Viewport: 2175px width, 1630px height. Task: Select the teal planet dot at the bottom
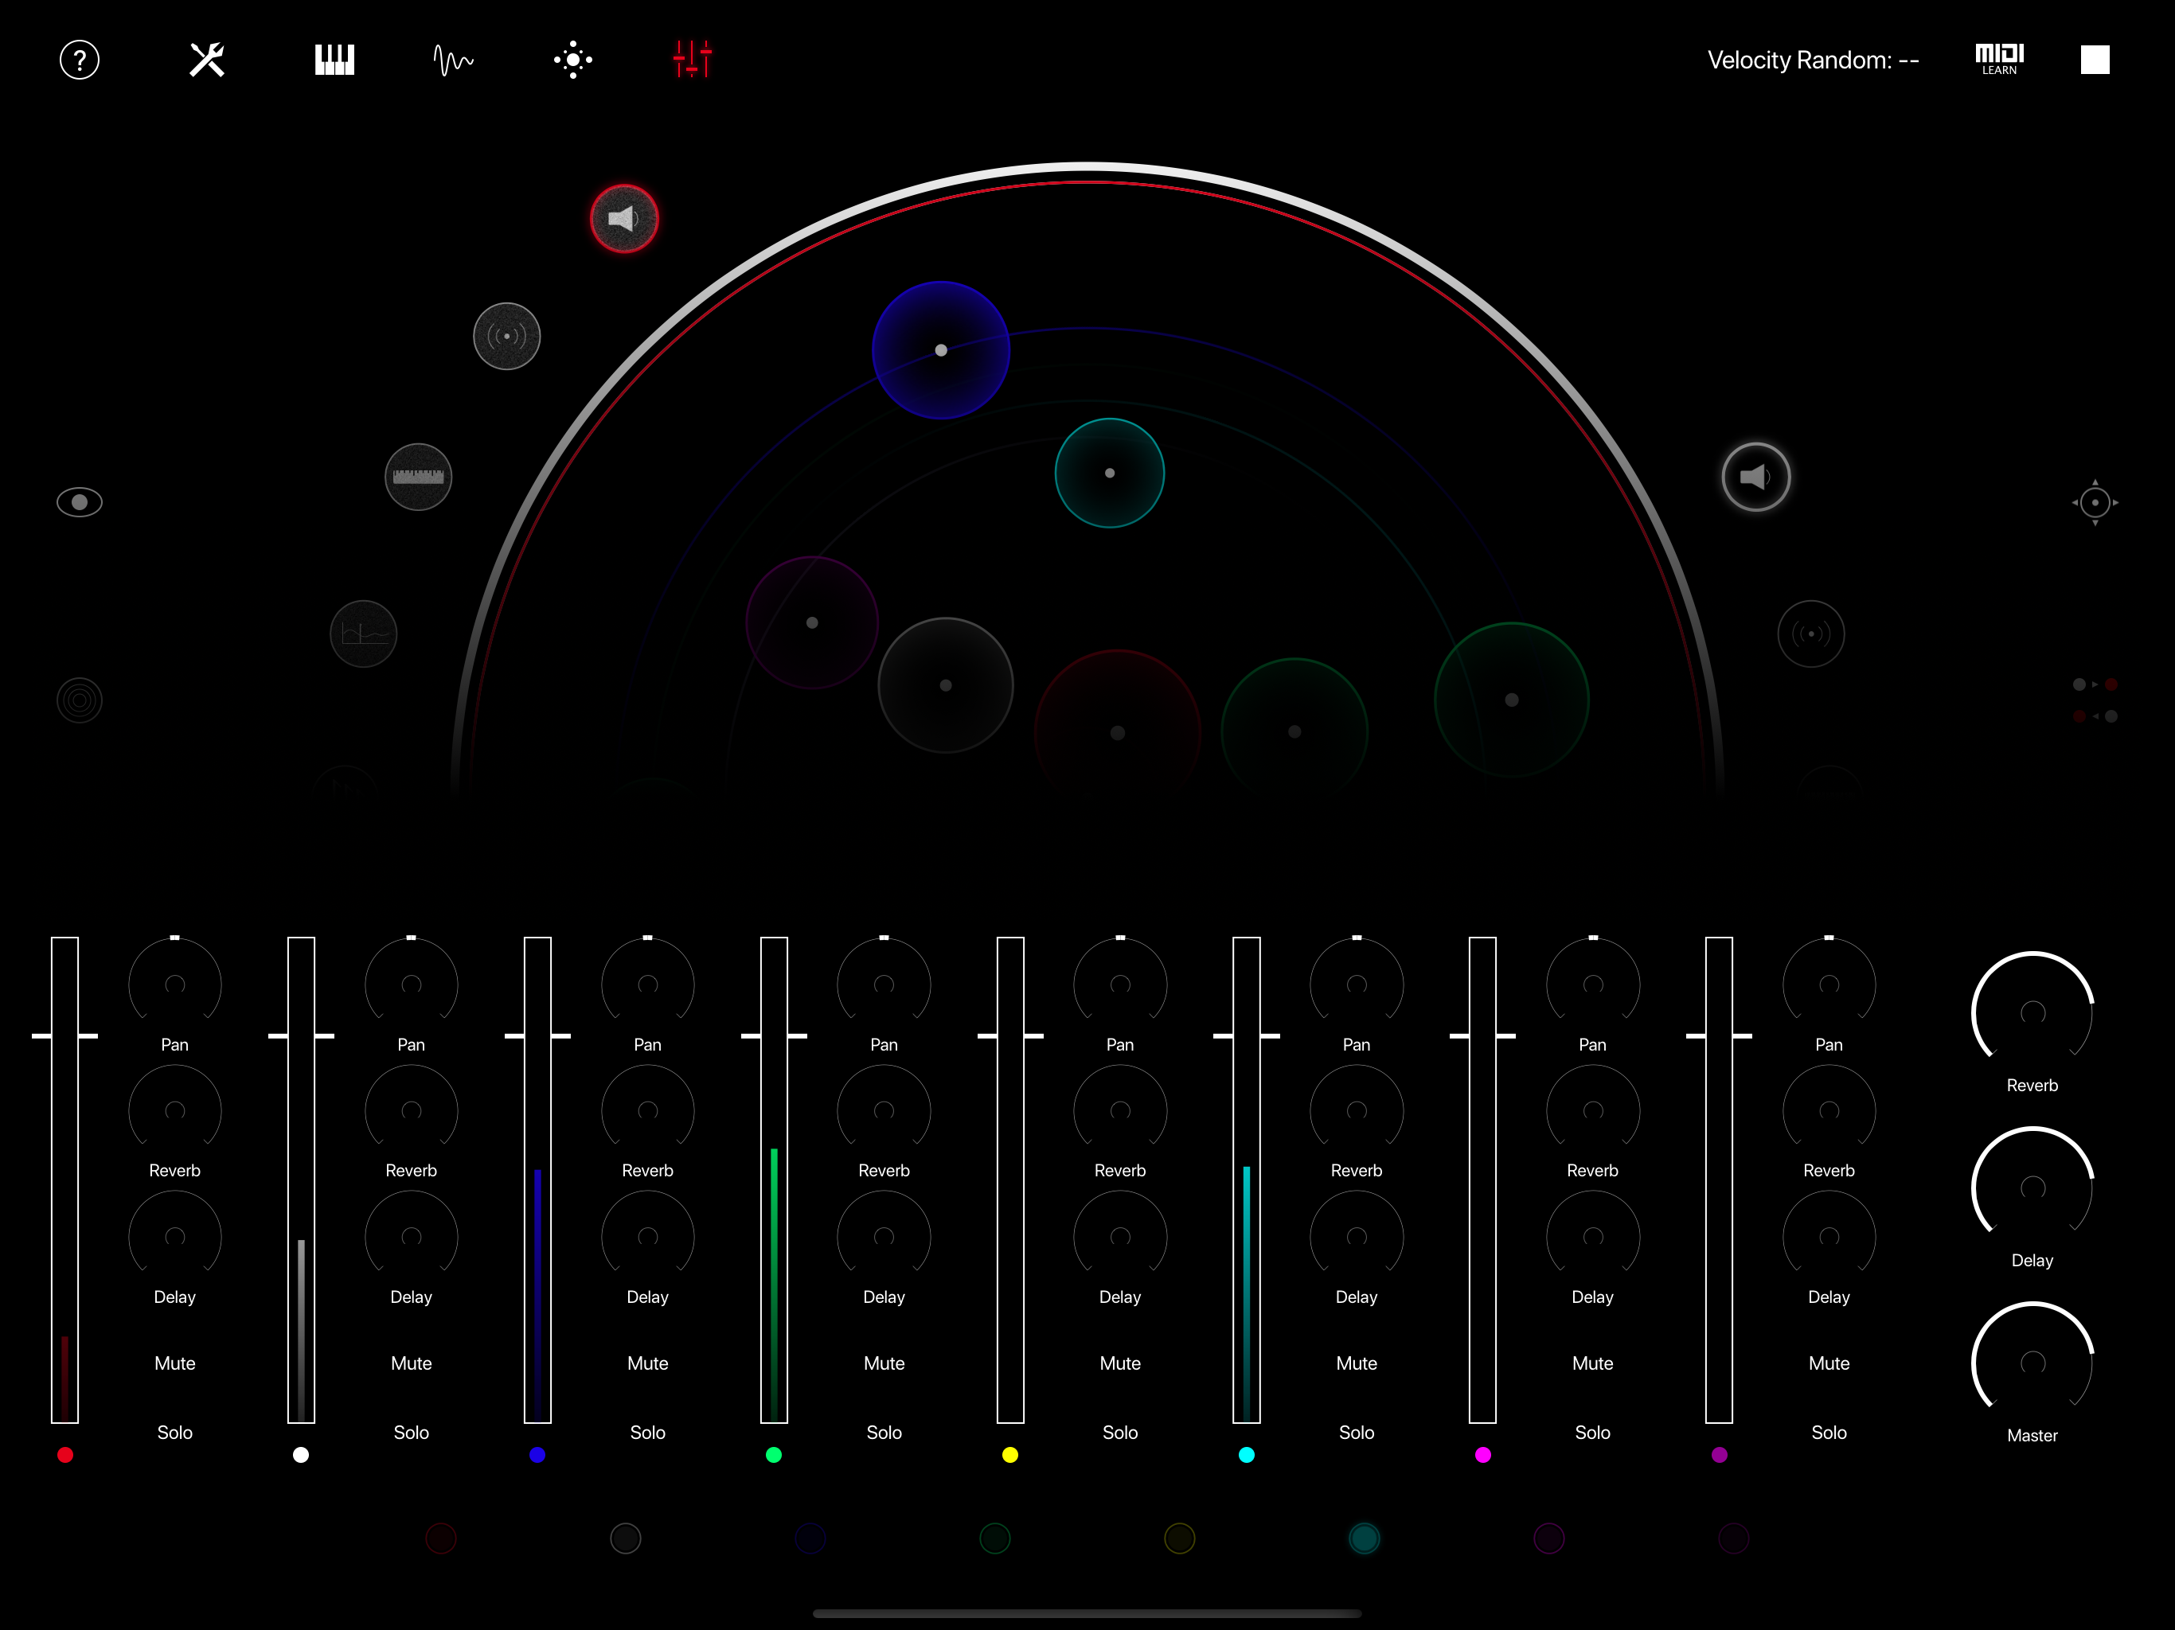pyautogui.click(x=1364, y=1538)
